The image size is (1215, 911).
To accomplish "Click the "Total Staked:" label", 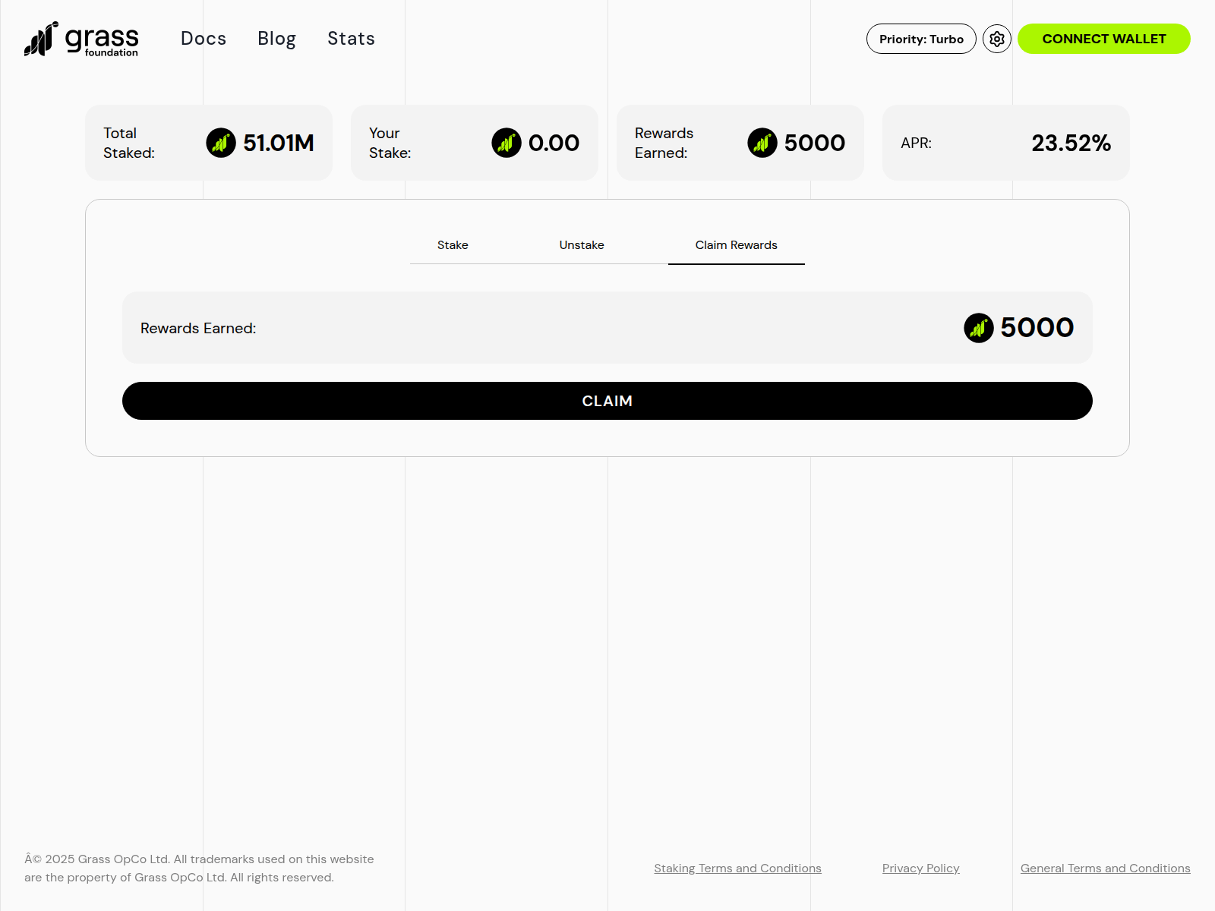I will [x=129, y=143].
